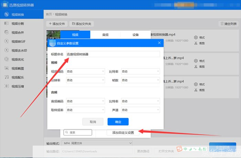Click the 打开文件夹 button
Screen dimensions: 241x158
coord(166,151)
